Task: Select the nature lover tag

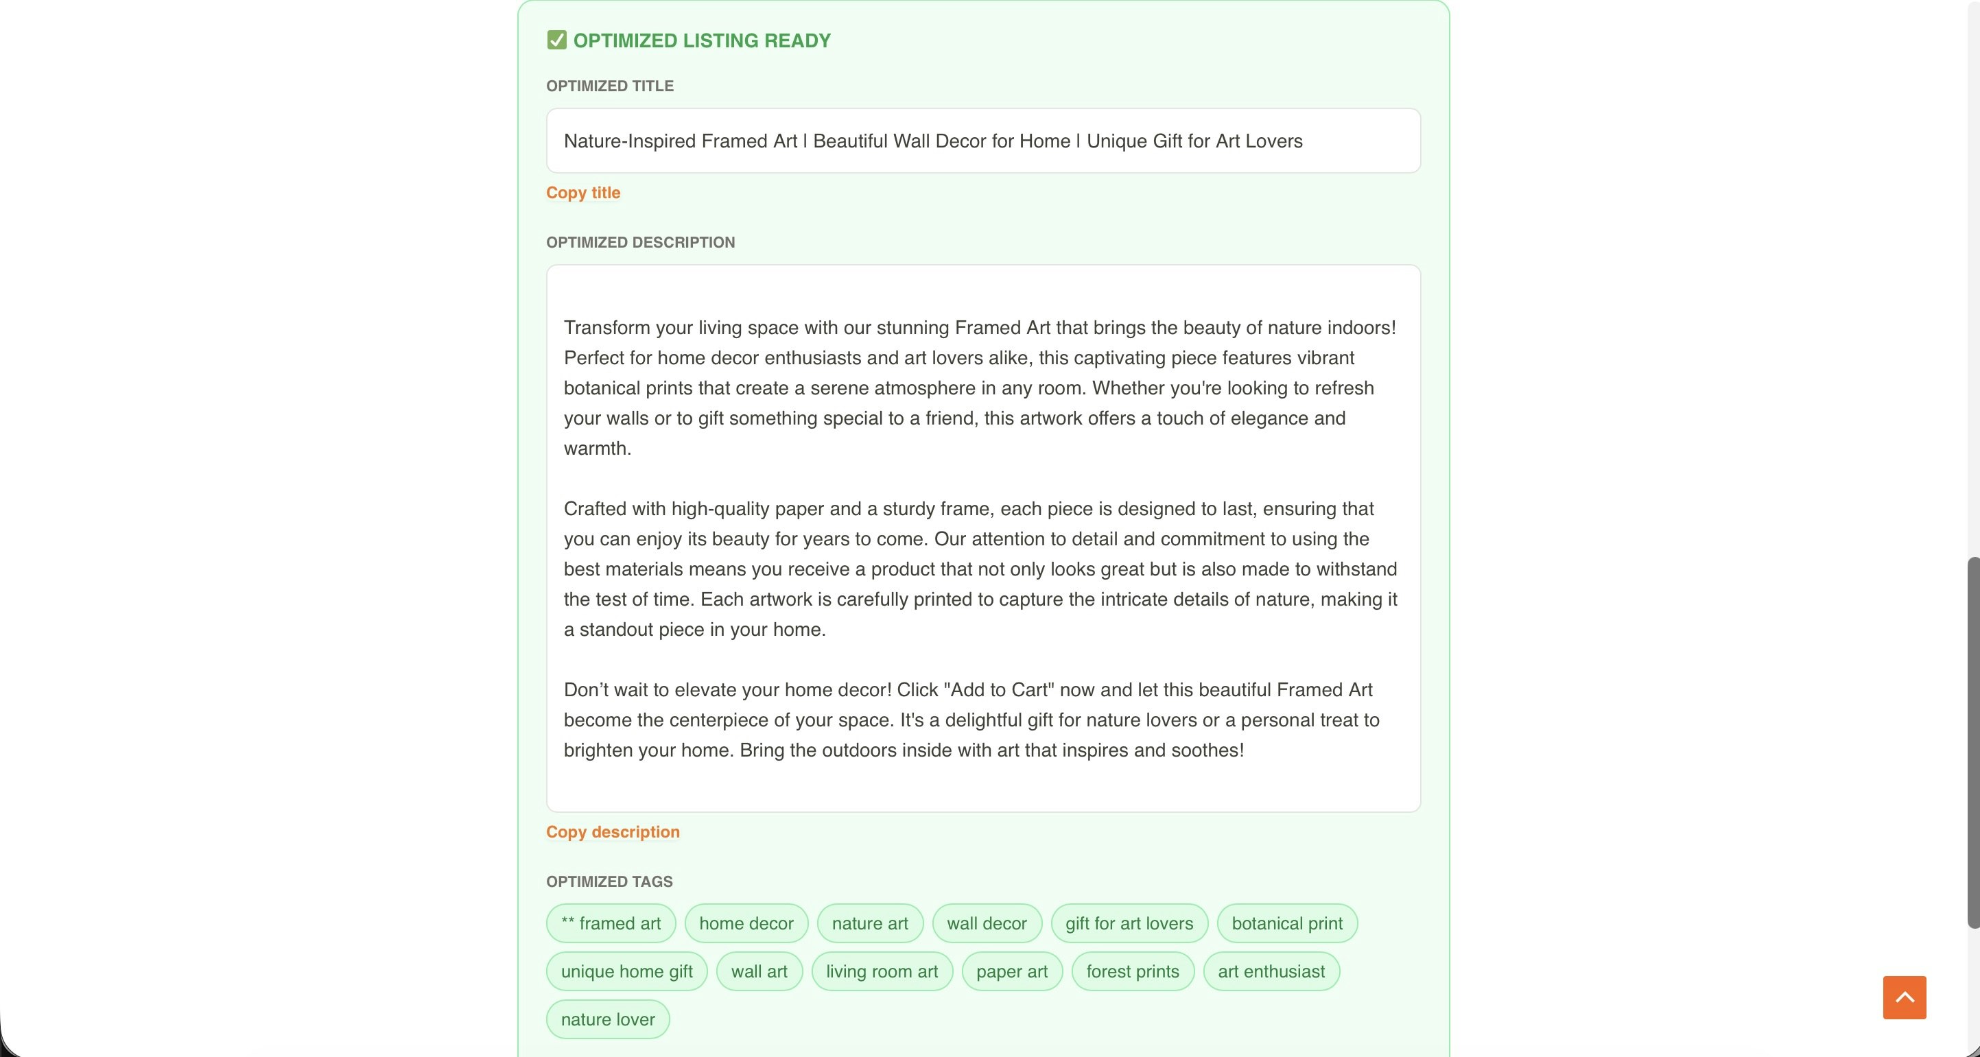Action: coord(607,1019)
